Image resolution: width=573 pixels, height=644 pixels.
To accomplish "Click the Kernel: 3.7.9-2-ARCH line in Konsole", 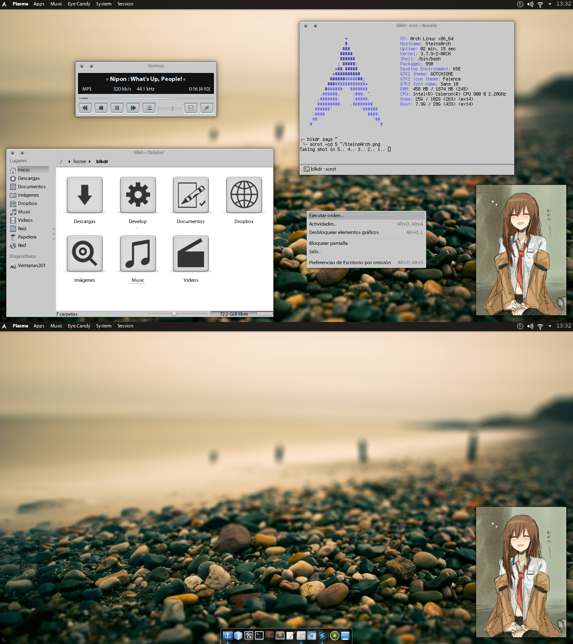I will (x=425, y=54).
